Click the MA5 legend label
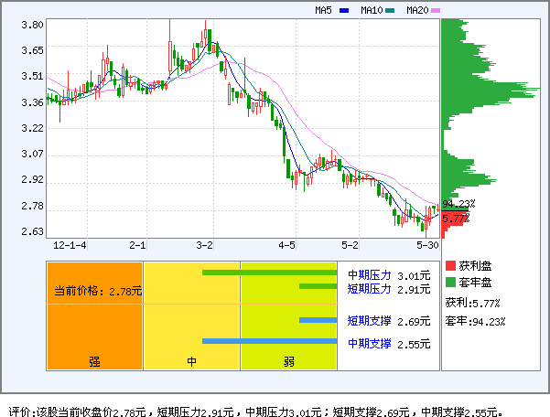This screenshot has width=550, height=417. coord(323,10)
